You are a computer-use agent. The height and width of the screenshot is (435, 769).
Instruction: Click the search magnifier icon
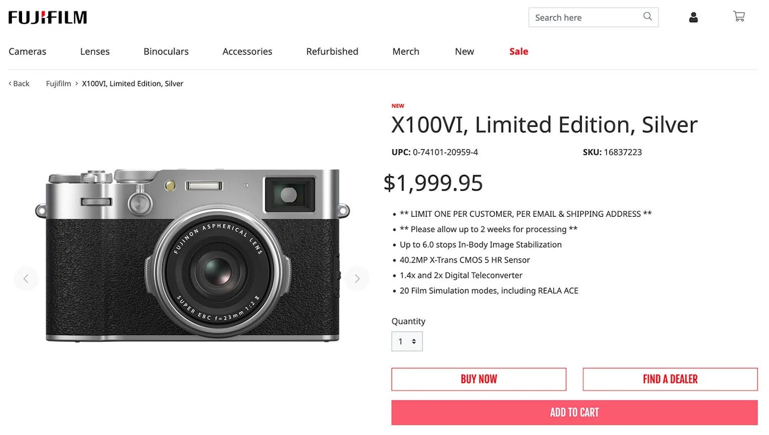647,17
